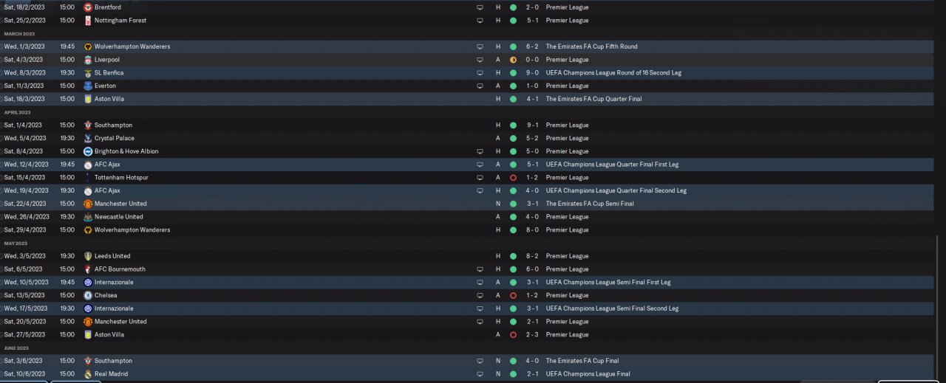Click the Tottenham Hotspur crest icon
This screenshot has height=383, width=946.
click(x=87, y=178)
